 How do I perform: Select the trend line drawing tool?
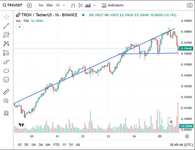pyautogui.click(x=6, y=26)
